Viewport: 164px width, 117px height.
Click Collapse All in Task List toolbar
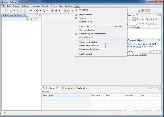151,19
